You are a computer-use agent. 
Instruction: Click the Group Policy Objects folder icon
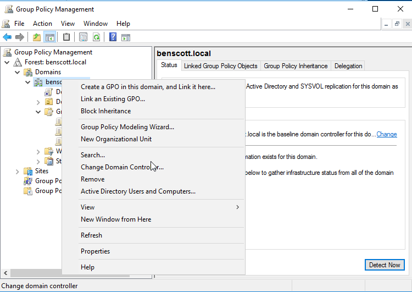pyautogui.click(x=49, y=112)
